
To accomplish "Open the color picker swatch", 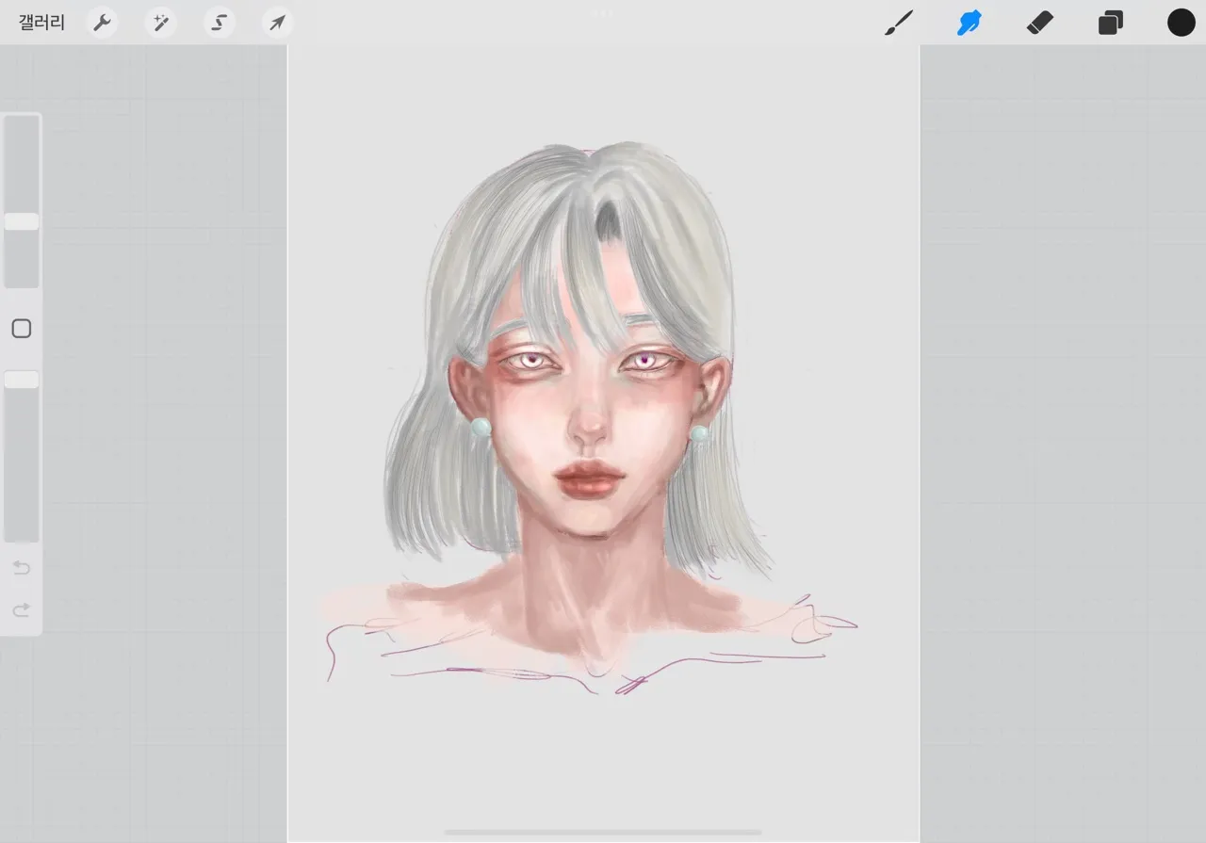I will click(x=1182, y=23).
